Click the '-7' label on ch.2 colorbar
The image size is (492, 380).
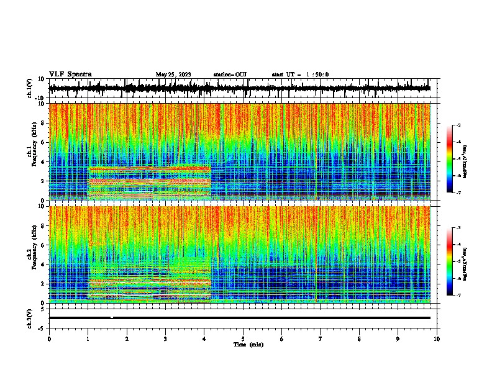[458, 295]
